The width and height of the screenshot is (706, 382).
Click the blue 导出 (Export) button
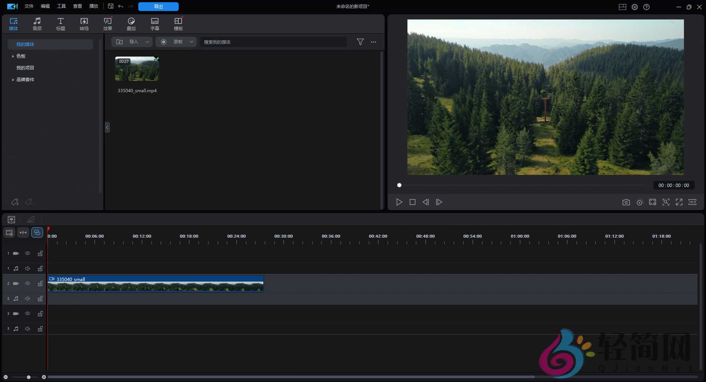158,7
